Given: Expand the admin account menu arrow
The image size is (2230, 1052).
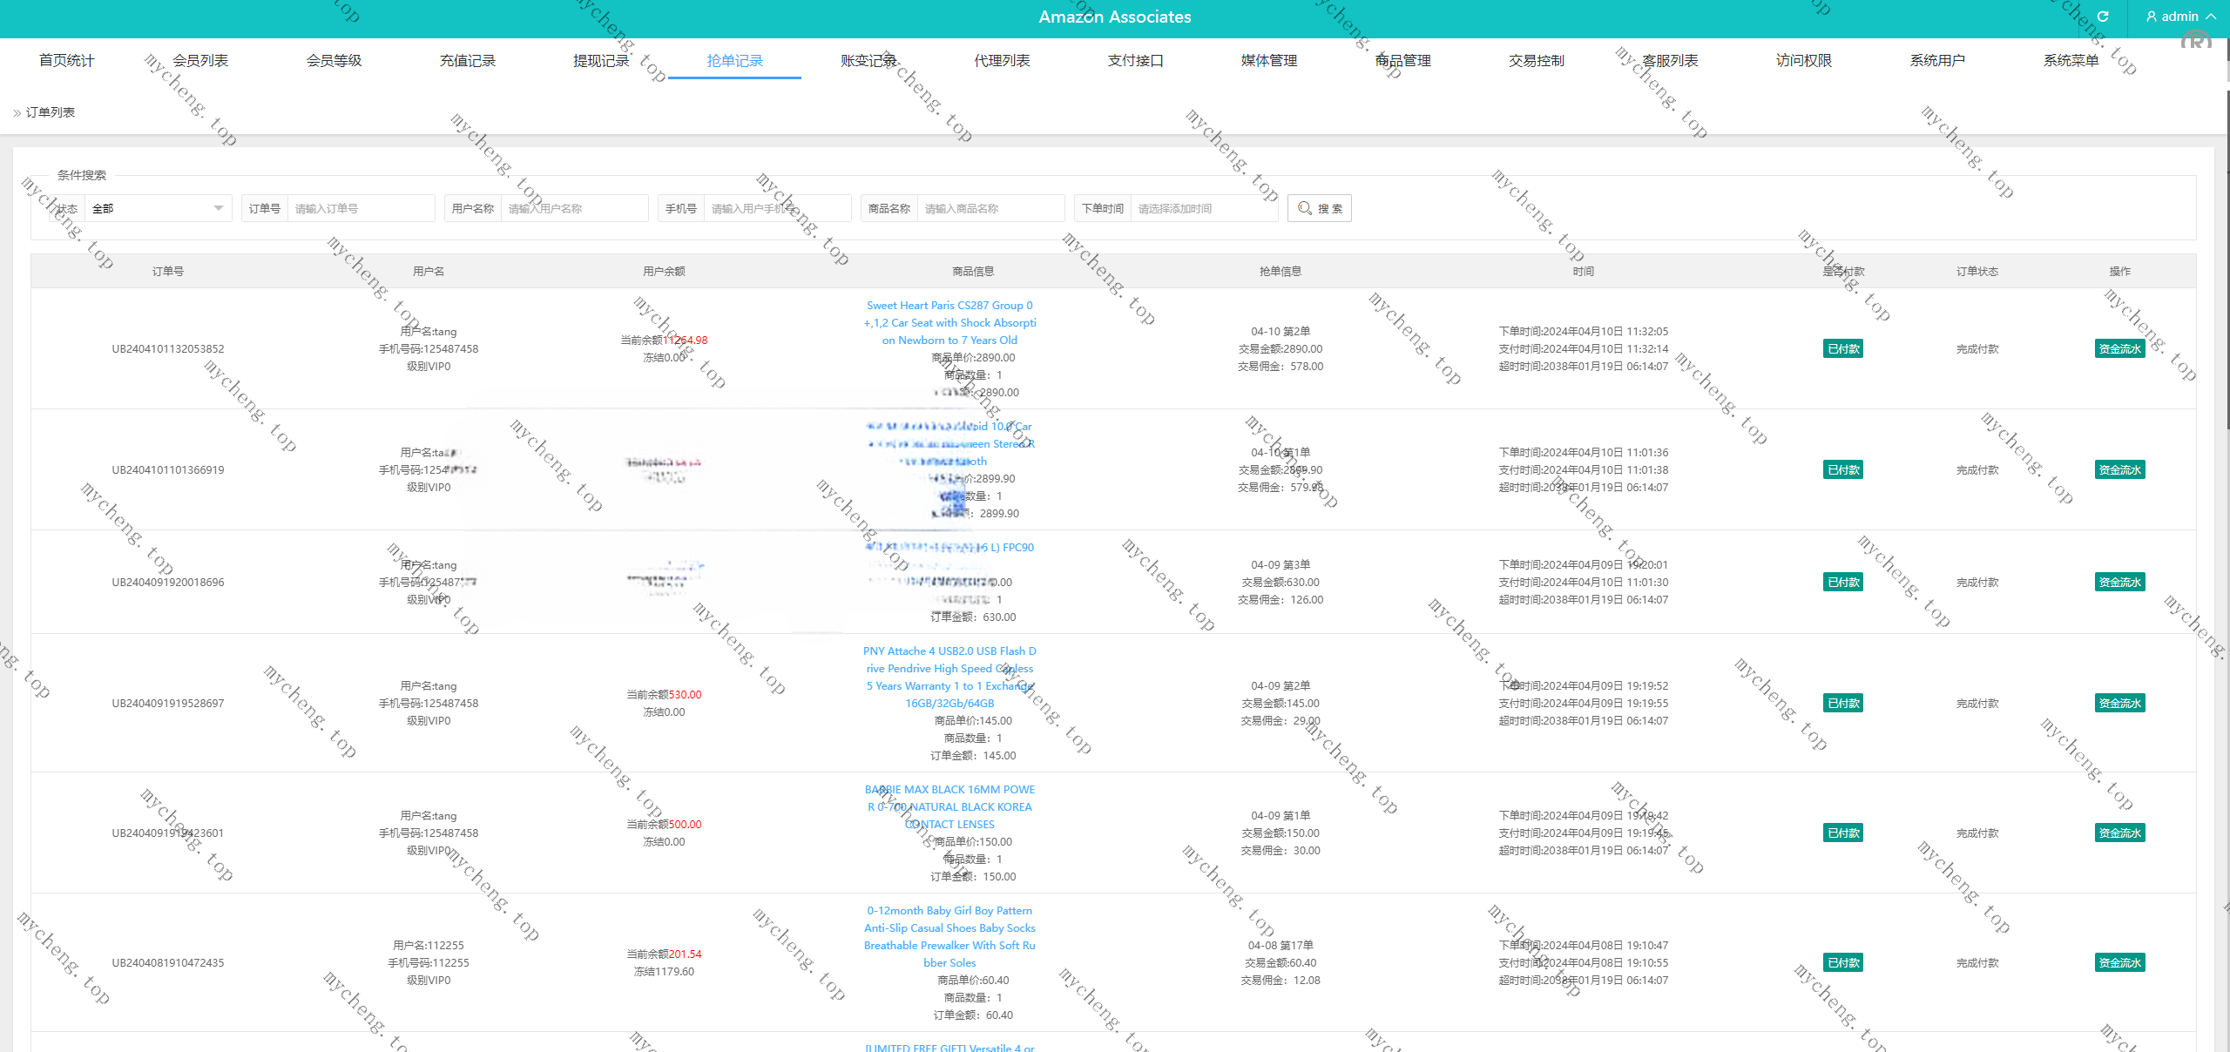Looking at the screenshot, I should [2211, 17].
